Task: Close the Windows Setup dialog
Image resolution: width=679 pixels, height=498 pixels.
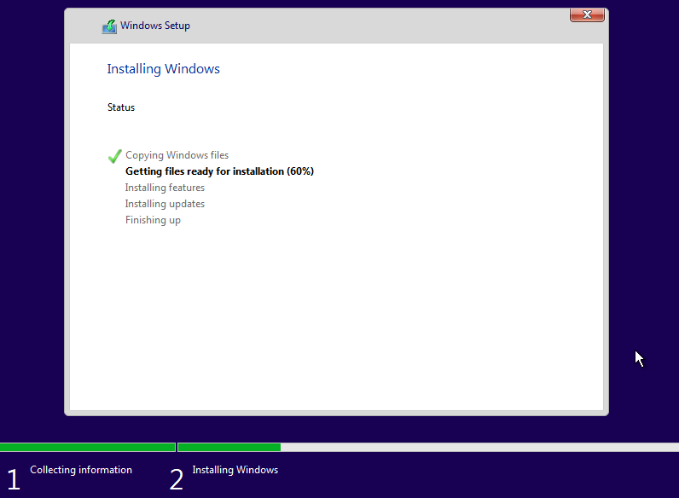Action: [x=587, y=14]
